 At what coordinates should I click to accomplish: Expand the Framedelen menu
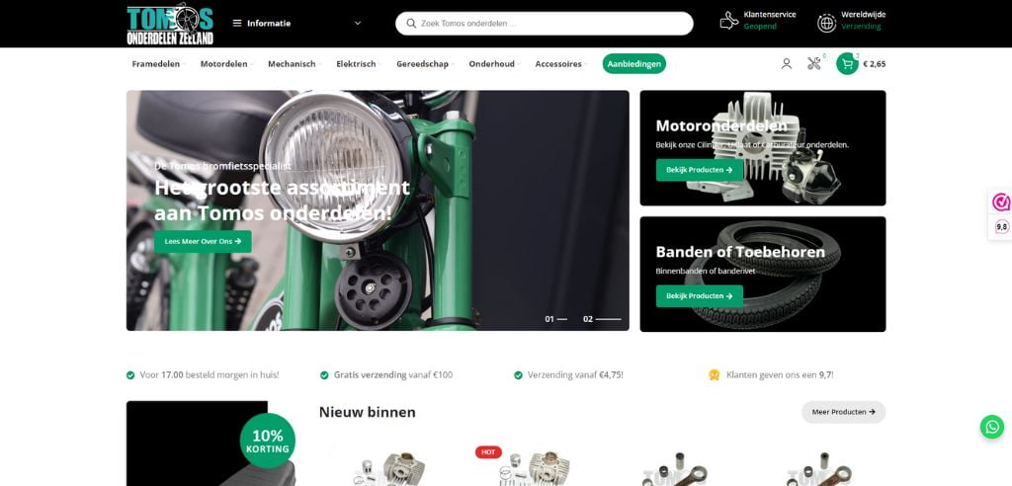click(158, 64)
